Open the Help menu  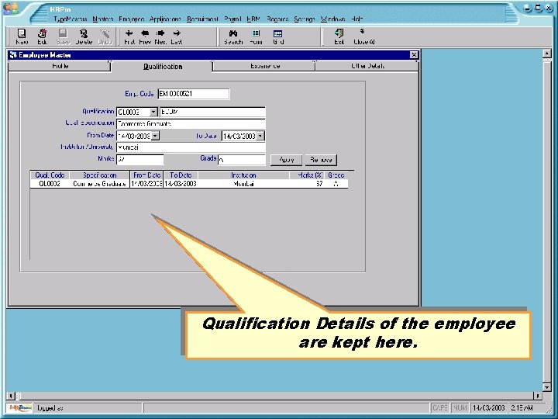click(357, 19)
